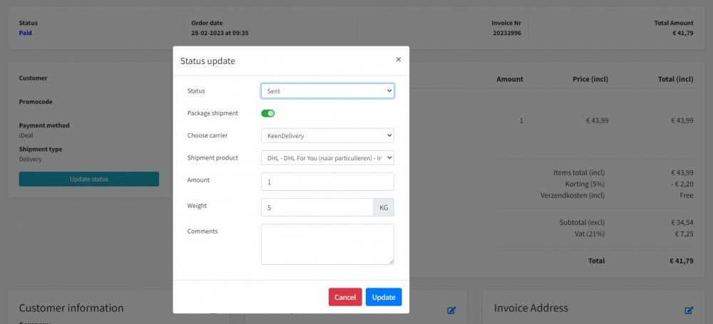Click the Paid status text
The height and width of the screenshot is (324, 713).
tap(26, 33)
